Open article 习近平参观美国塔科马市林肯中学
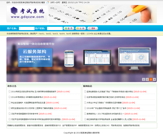 (25, 114)
